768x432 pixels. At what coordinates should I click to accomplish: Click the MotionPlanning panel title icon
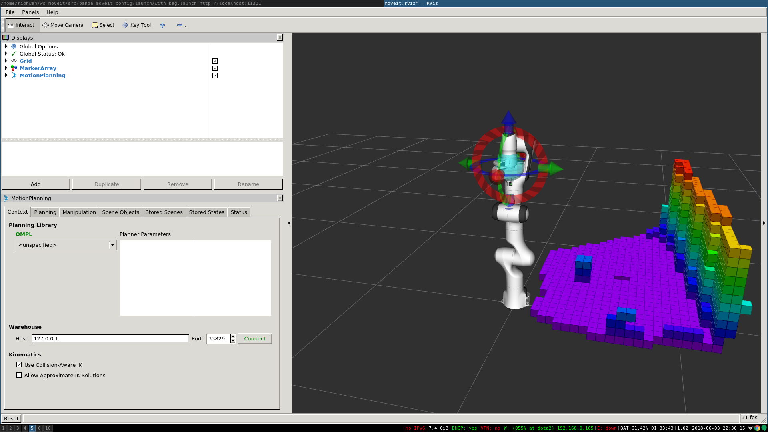[6, 198]
